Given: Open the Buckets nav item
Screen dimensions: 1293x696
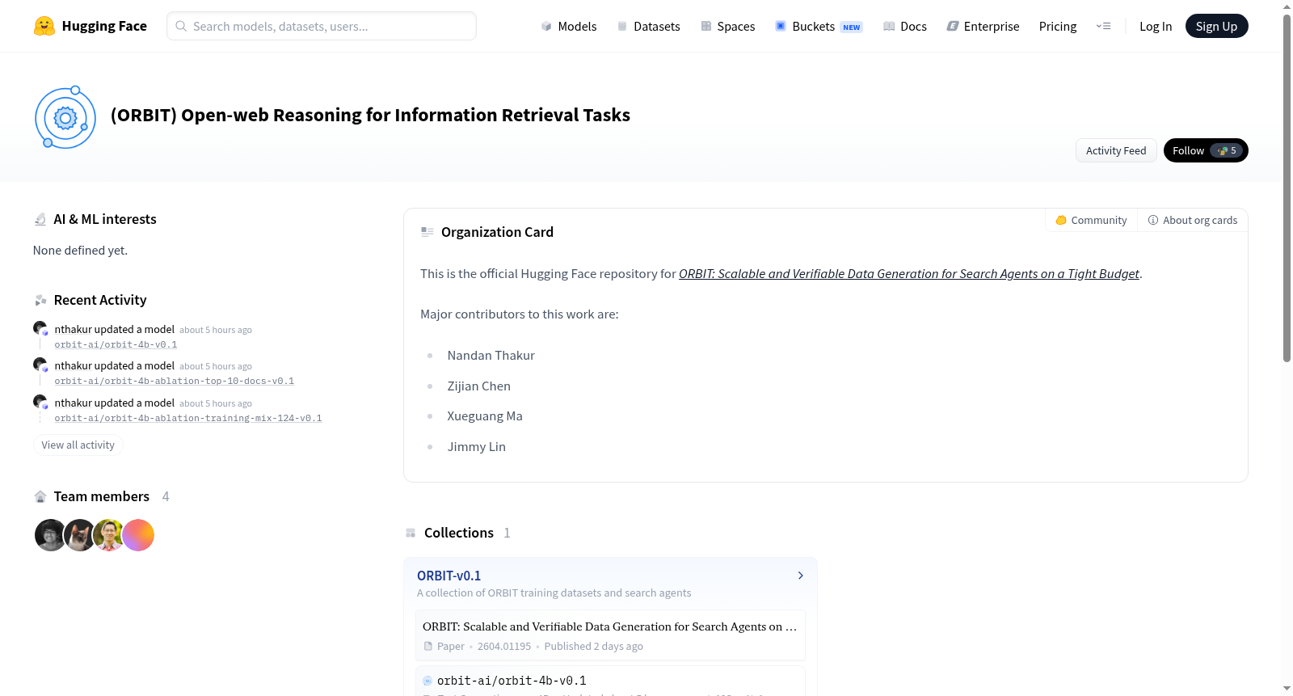Looking at the screenshot, I should point(819,27).
